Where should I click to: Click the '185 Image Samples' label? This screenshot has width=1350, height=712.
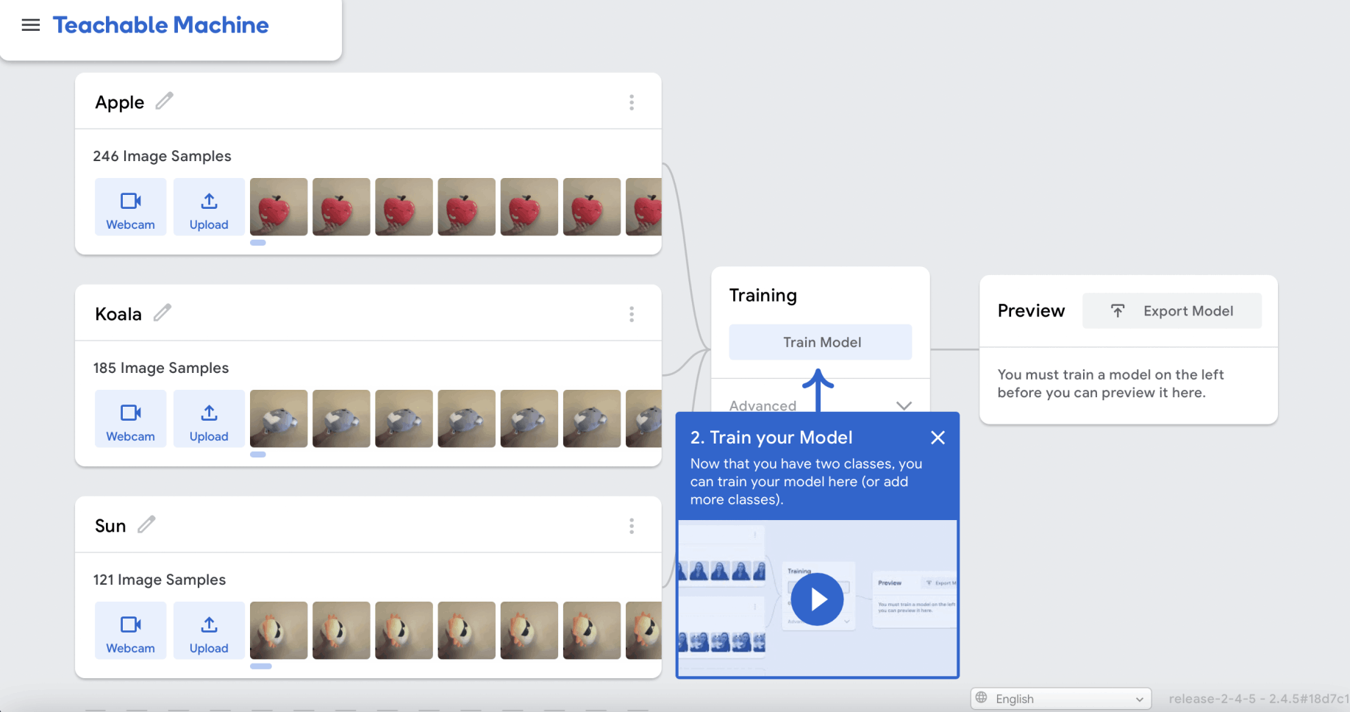tap(161, 368)
